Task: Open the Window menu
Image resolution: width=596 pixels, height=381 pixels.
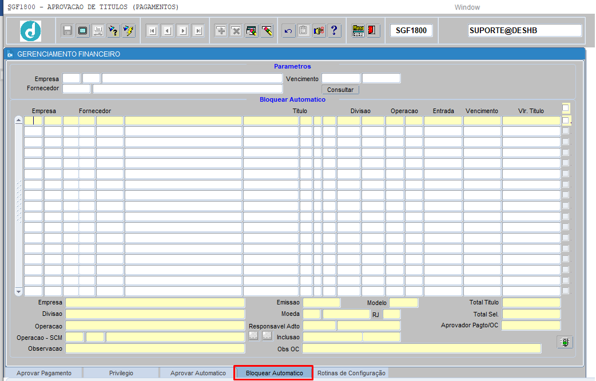Action: [x=467, y=7]
